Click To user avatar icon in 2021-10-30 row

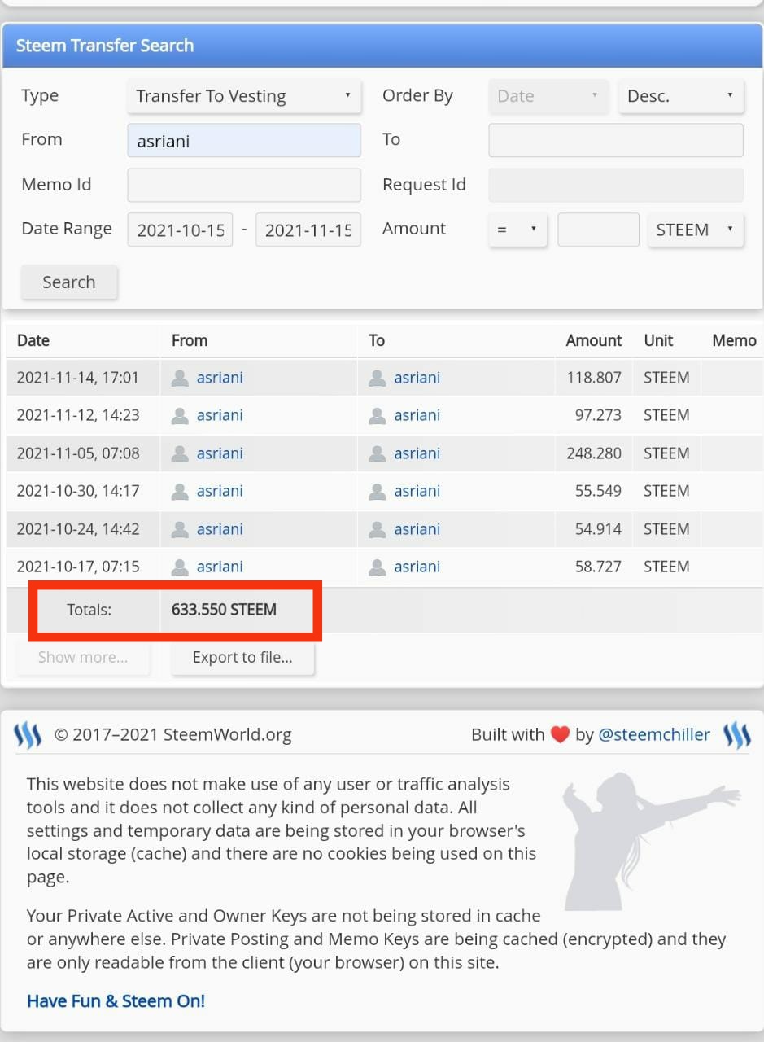pos(378,491)
